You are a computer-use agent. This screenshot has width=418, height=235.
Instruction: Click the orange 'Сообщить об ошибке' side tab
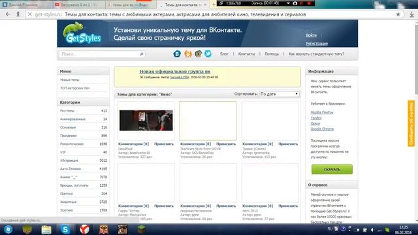pos(411,123)
